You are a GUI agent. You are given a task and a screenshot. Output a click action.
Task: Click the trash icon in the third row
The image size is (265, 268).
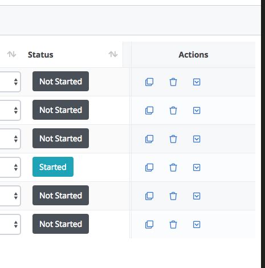[173, 139]
